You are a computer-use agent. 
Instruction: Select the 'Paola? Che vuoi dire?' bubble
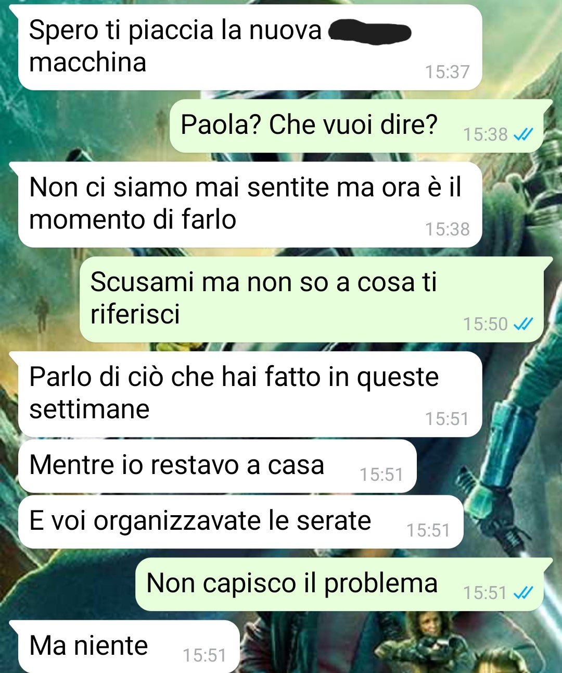[x=357, y=126]
